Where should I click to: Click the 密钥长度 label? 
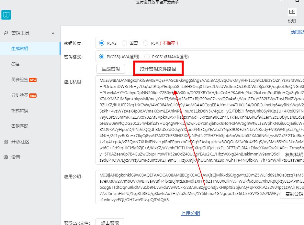(73, 43)
